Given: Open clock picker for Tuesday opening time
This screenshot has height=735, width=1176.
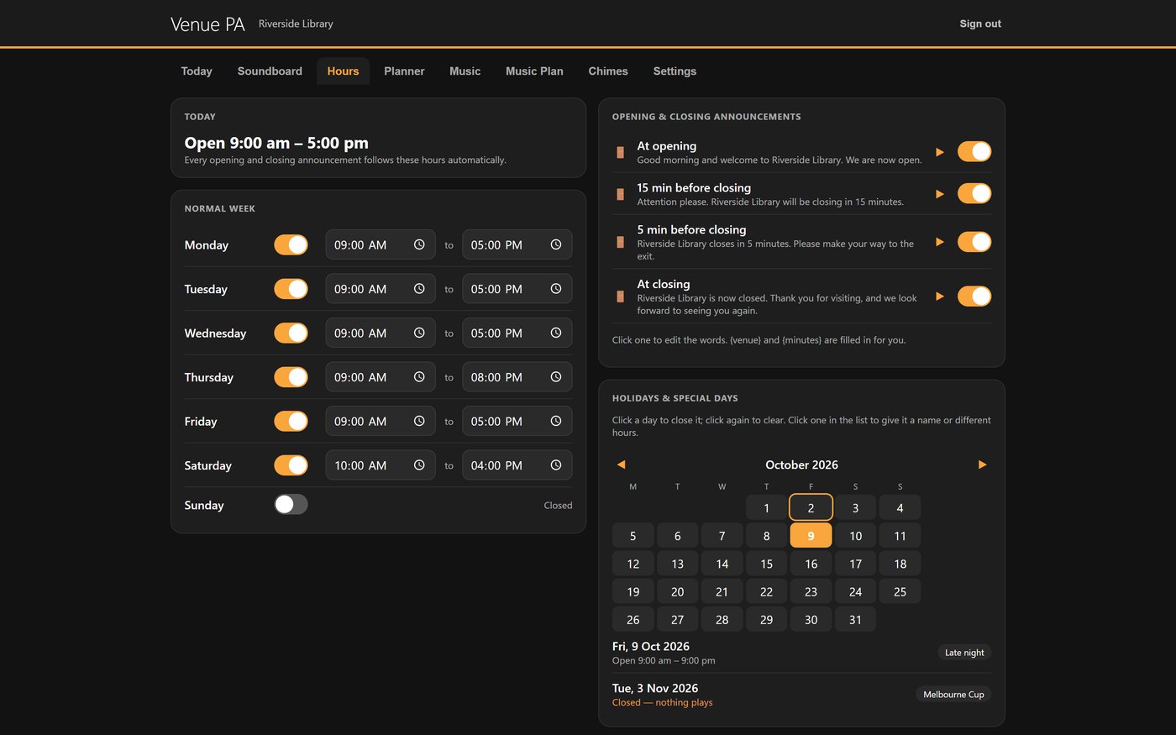Looking at the screenshot, I should (x=419, y=289).
